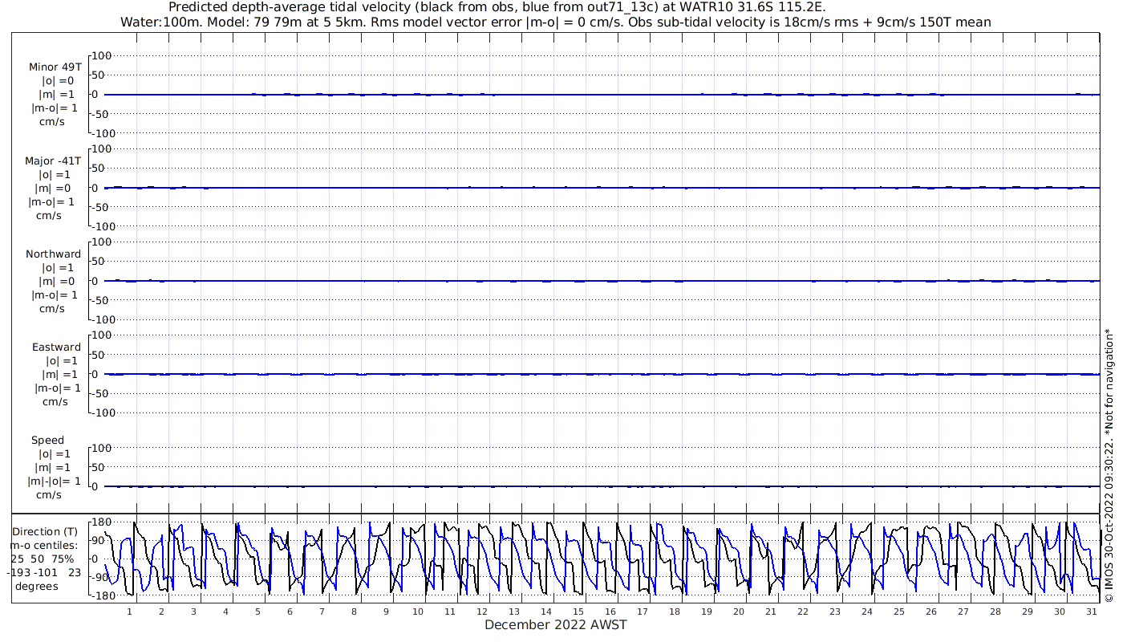The image size is (1123, 642).
Task: Click the '|m|-|o|= 1' value under Speed
Action: tap(55, 481)
